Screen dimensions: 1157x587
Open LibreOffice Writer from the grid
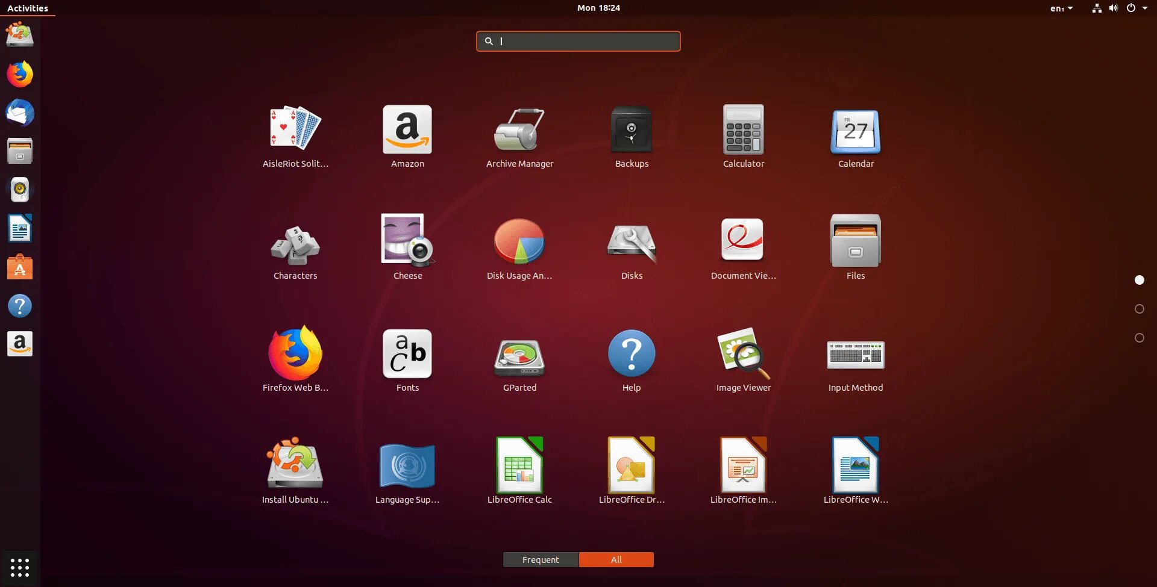click(x=856, y=473)
